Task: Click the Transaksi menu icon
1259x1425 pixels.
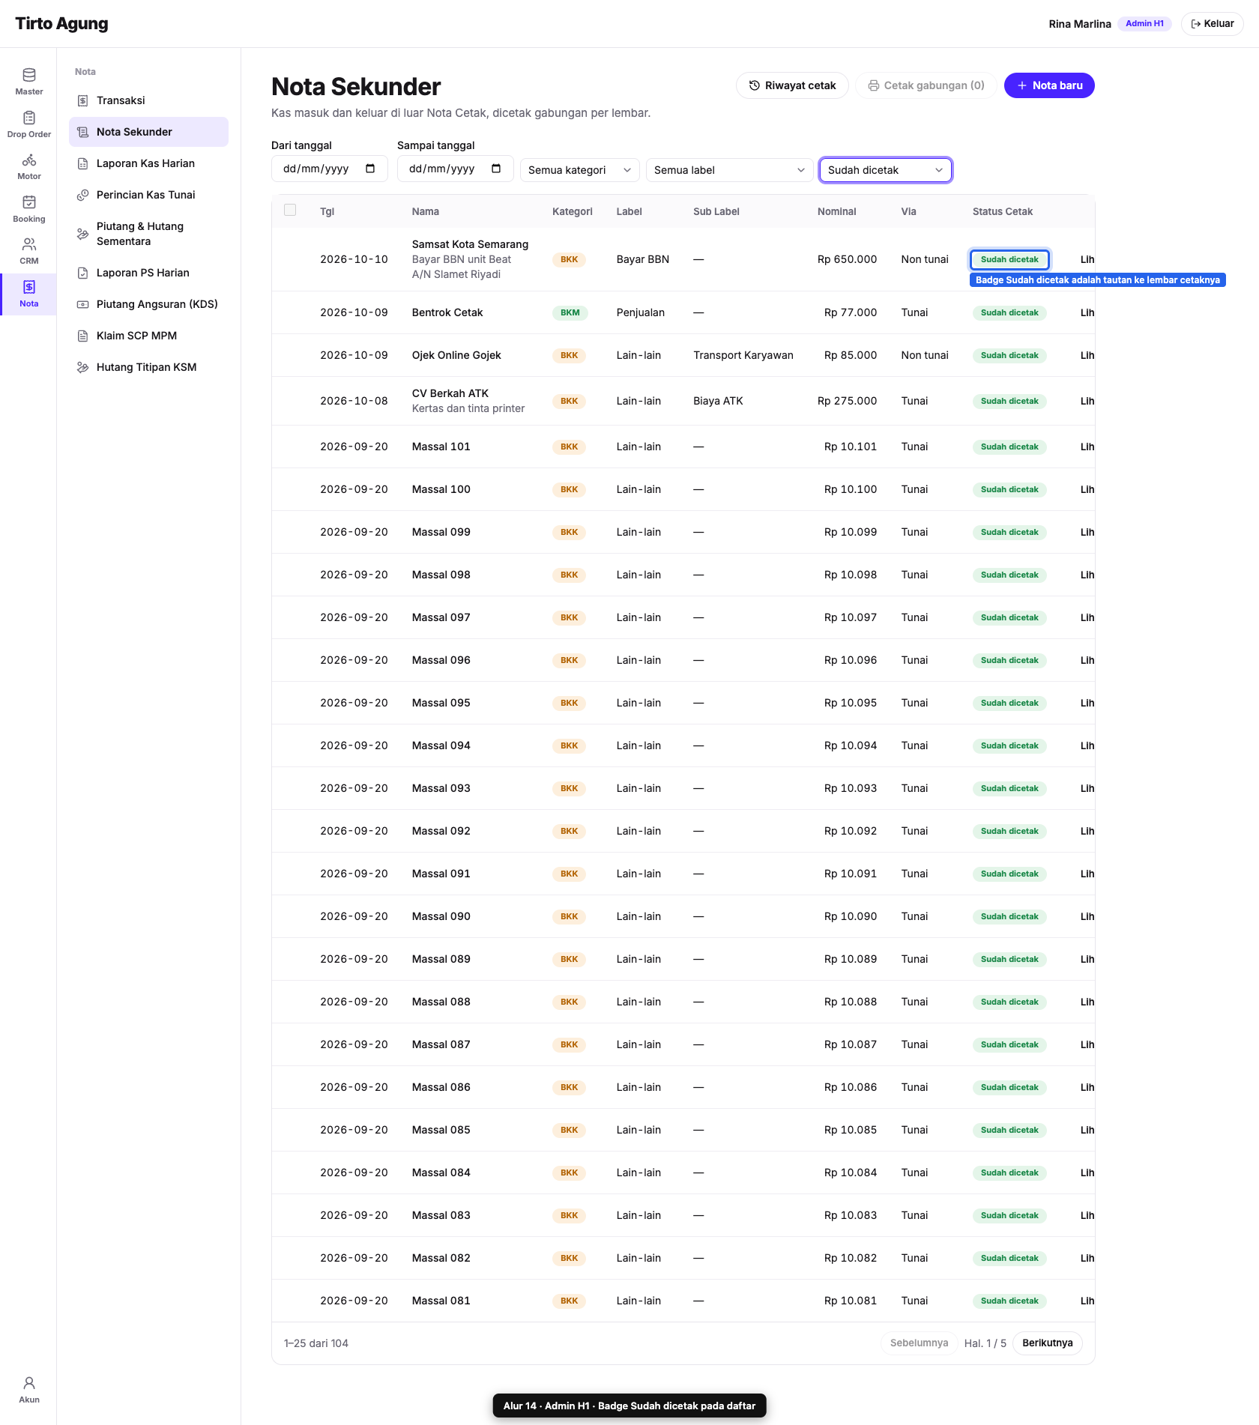Action: (x=83, y=100)
